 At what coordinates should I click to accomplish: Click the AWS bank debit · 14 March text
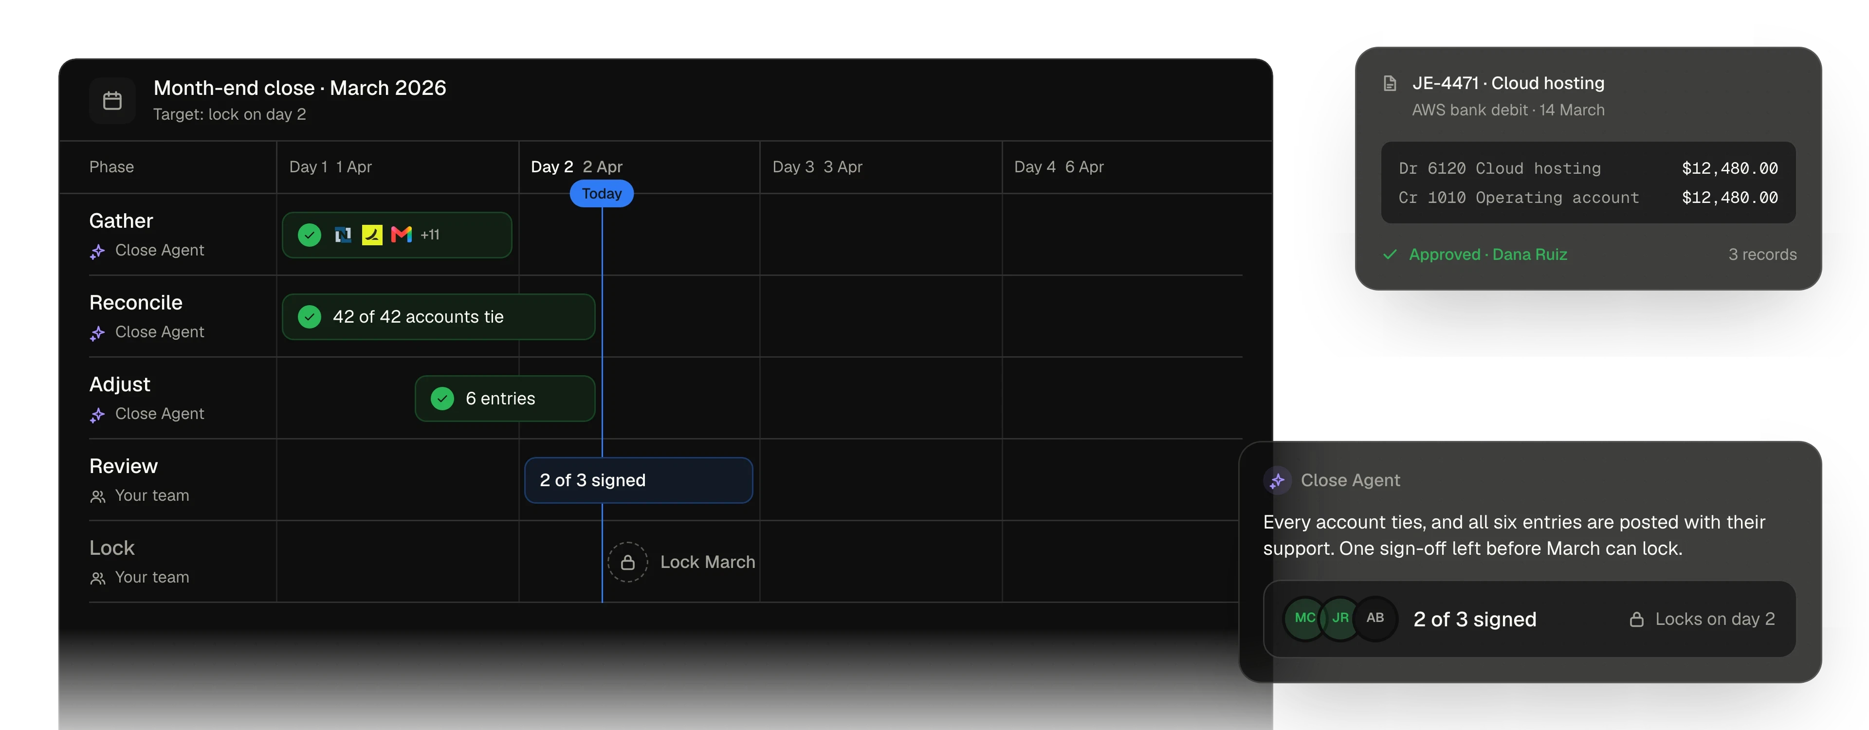(1508, 110)
